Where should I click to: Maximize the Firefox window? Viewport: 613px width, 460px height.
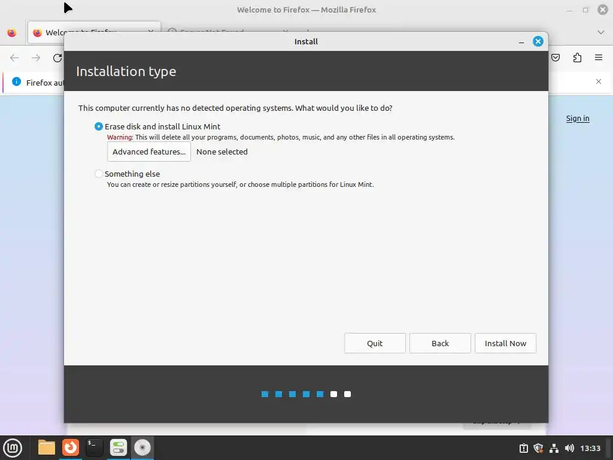pyautogui.click(x=585, y=10)
